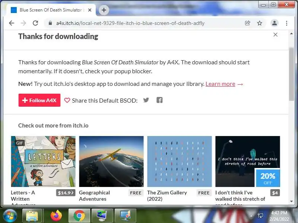This screenshot has width=298, height=223.
Task: Open the rightmost taskbar monitor app
Action: coord(126,216)
